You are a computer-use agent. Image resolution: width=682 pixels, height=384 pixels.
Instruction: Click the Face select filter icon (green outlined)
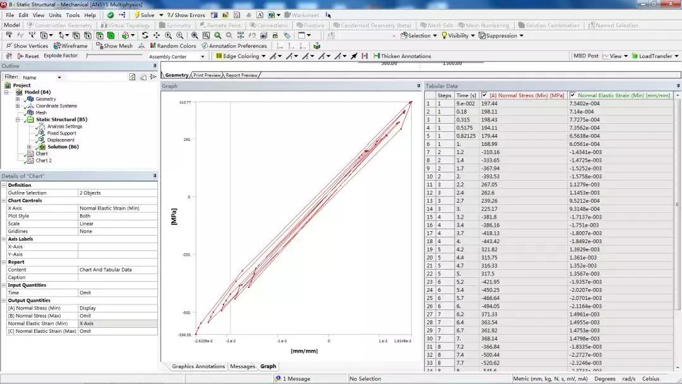tap(100, 35)
